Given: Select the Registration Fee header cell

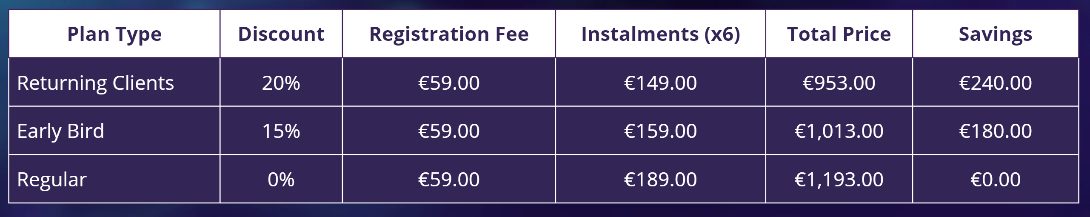Looking at the screenshot, I should [x=449, y=34].
